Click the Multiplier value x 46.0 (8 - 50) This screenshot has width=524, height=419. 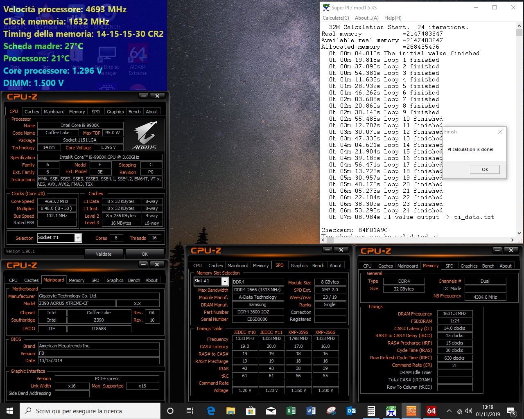coord(57,209)
